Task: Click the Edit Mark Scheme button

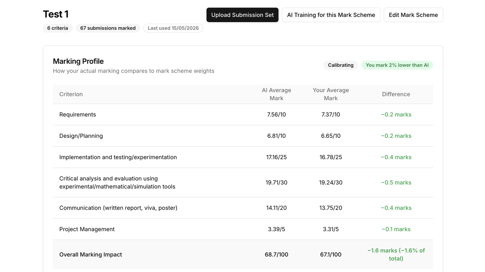Action: (413, 15)
